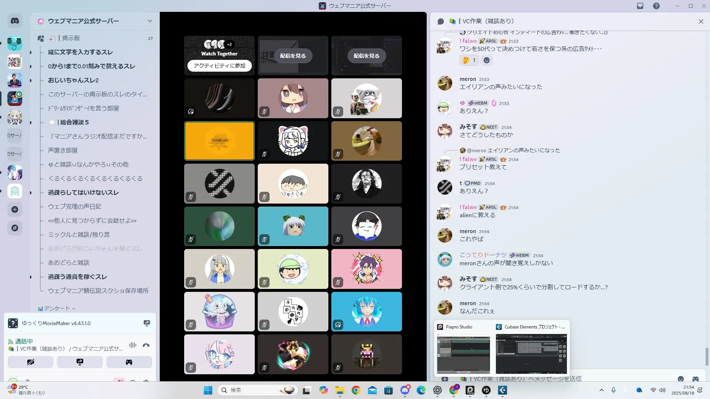Share screen from voice panel
This screenshot has width=710, height=399.
(x=80, y=362)
